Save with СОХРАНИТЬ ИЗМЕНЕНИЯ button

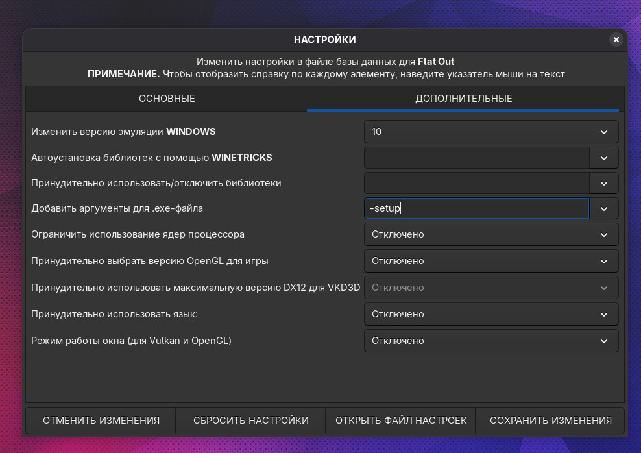point(550,421)
